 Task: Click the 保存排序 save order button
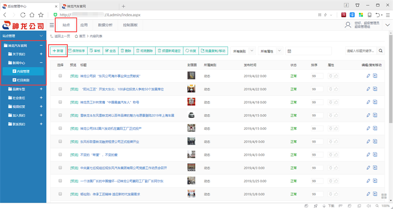[77, 51]
